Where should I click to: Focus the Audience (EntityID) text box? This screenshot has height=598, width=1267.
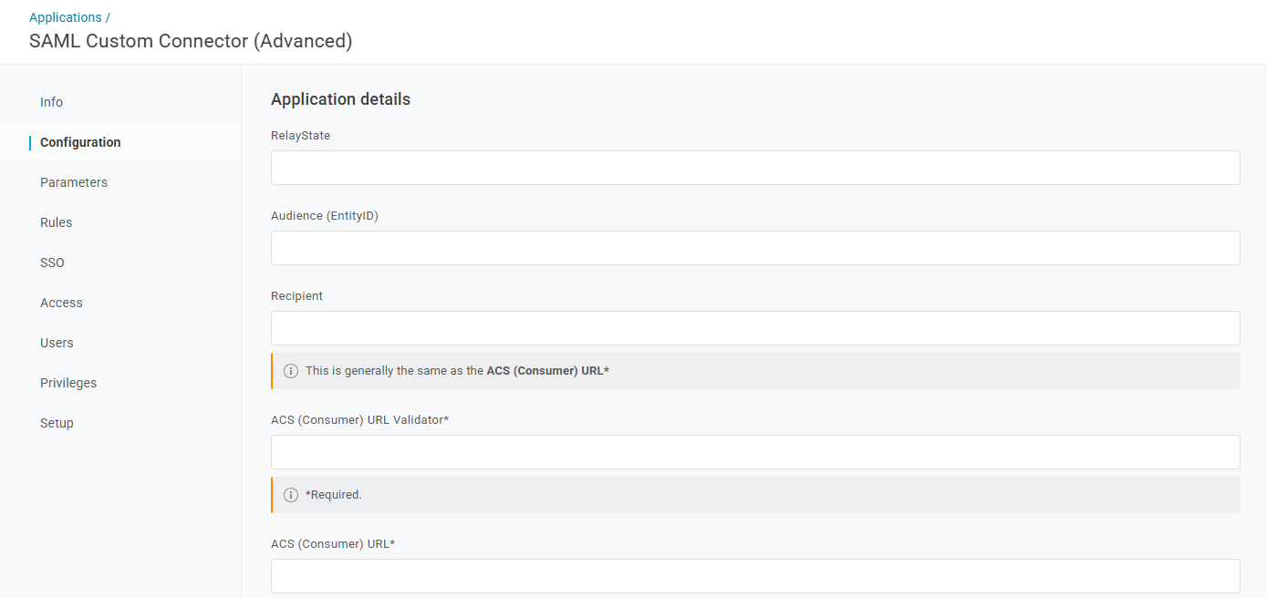click(x=755, y=248)
